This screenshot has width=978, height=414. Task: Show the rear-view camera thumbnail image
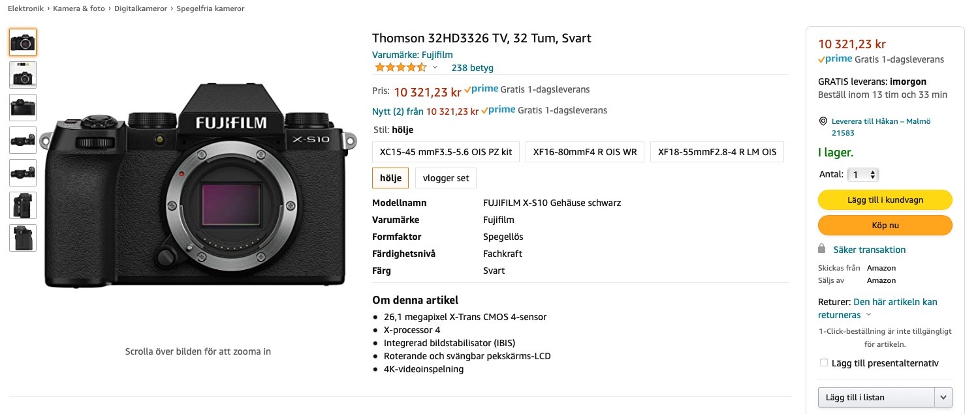tap(23, 108)
